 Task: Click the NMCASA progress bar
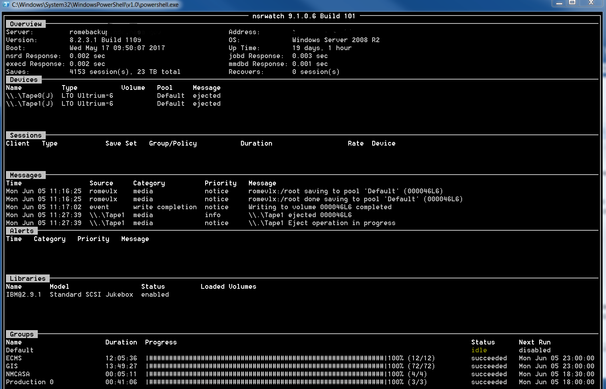coord(266,374)
